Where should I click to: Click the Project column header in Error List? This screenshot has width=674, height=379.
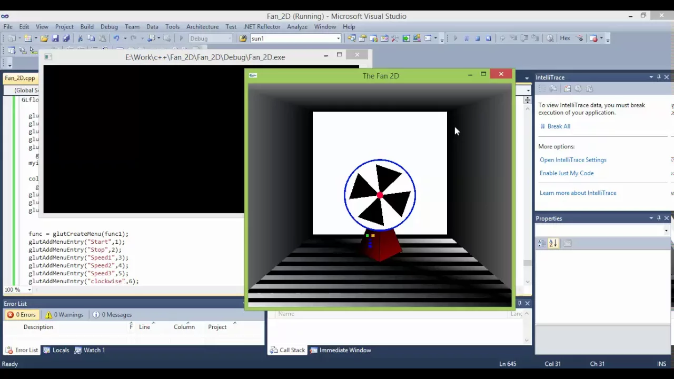(x=217, y=327)
